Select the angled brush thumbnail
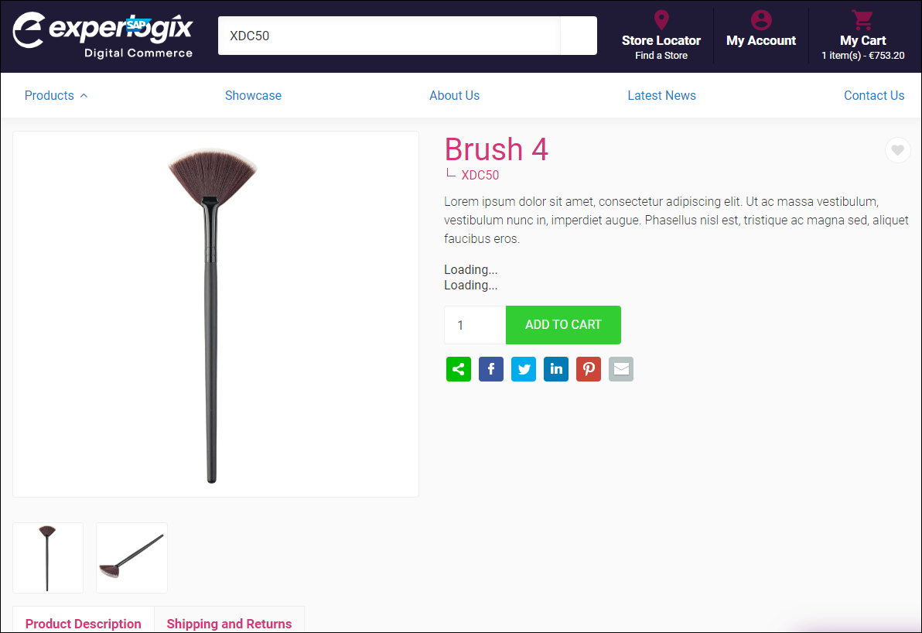 click(x=131, y=558)
